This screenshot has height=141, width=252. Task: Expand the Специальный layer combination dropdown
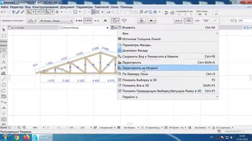click(115, 127)
